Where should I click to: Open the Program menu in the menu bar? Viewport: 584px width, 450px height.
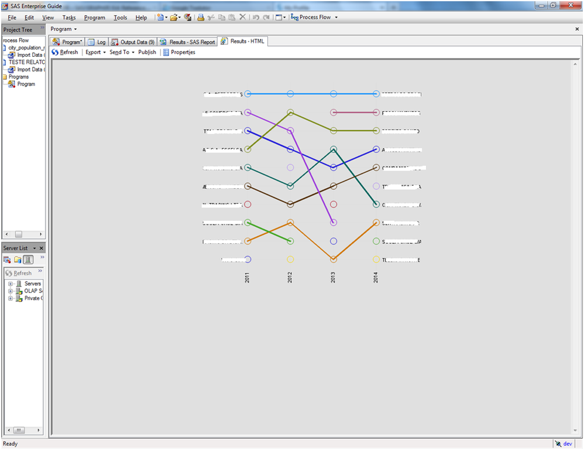coord(94,18)
